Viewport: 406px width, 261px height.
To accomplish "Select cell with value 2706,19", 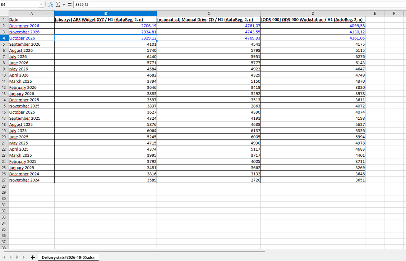I will tap(106, 26).
